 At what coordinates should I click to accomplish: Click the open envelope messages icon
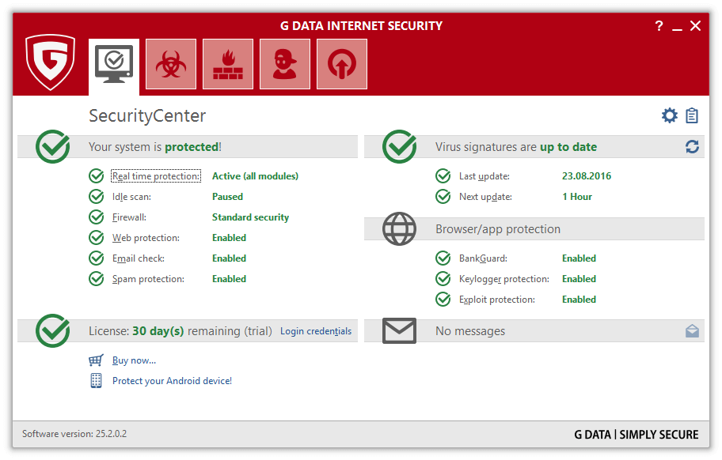point(692,331)
